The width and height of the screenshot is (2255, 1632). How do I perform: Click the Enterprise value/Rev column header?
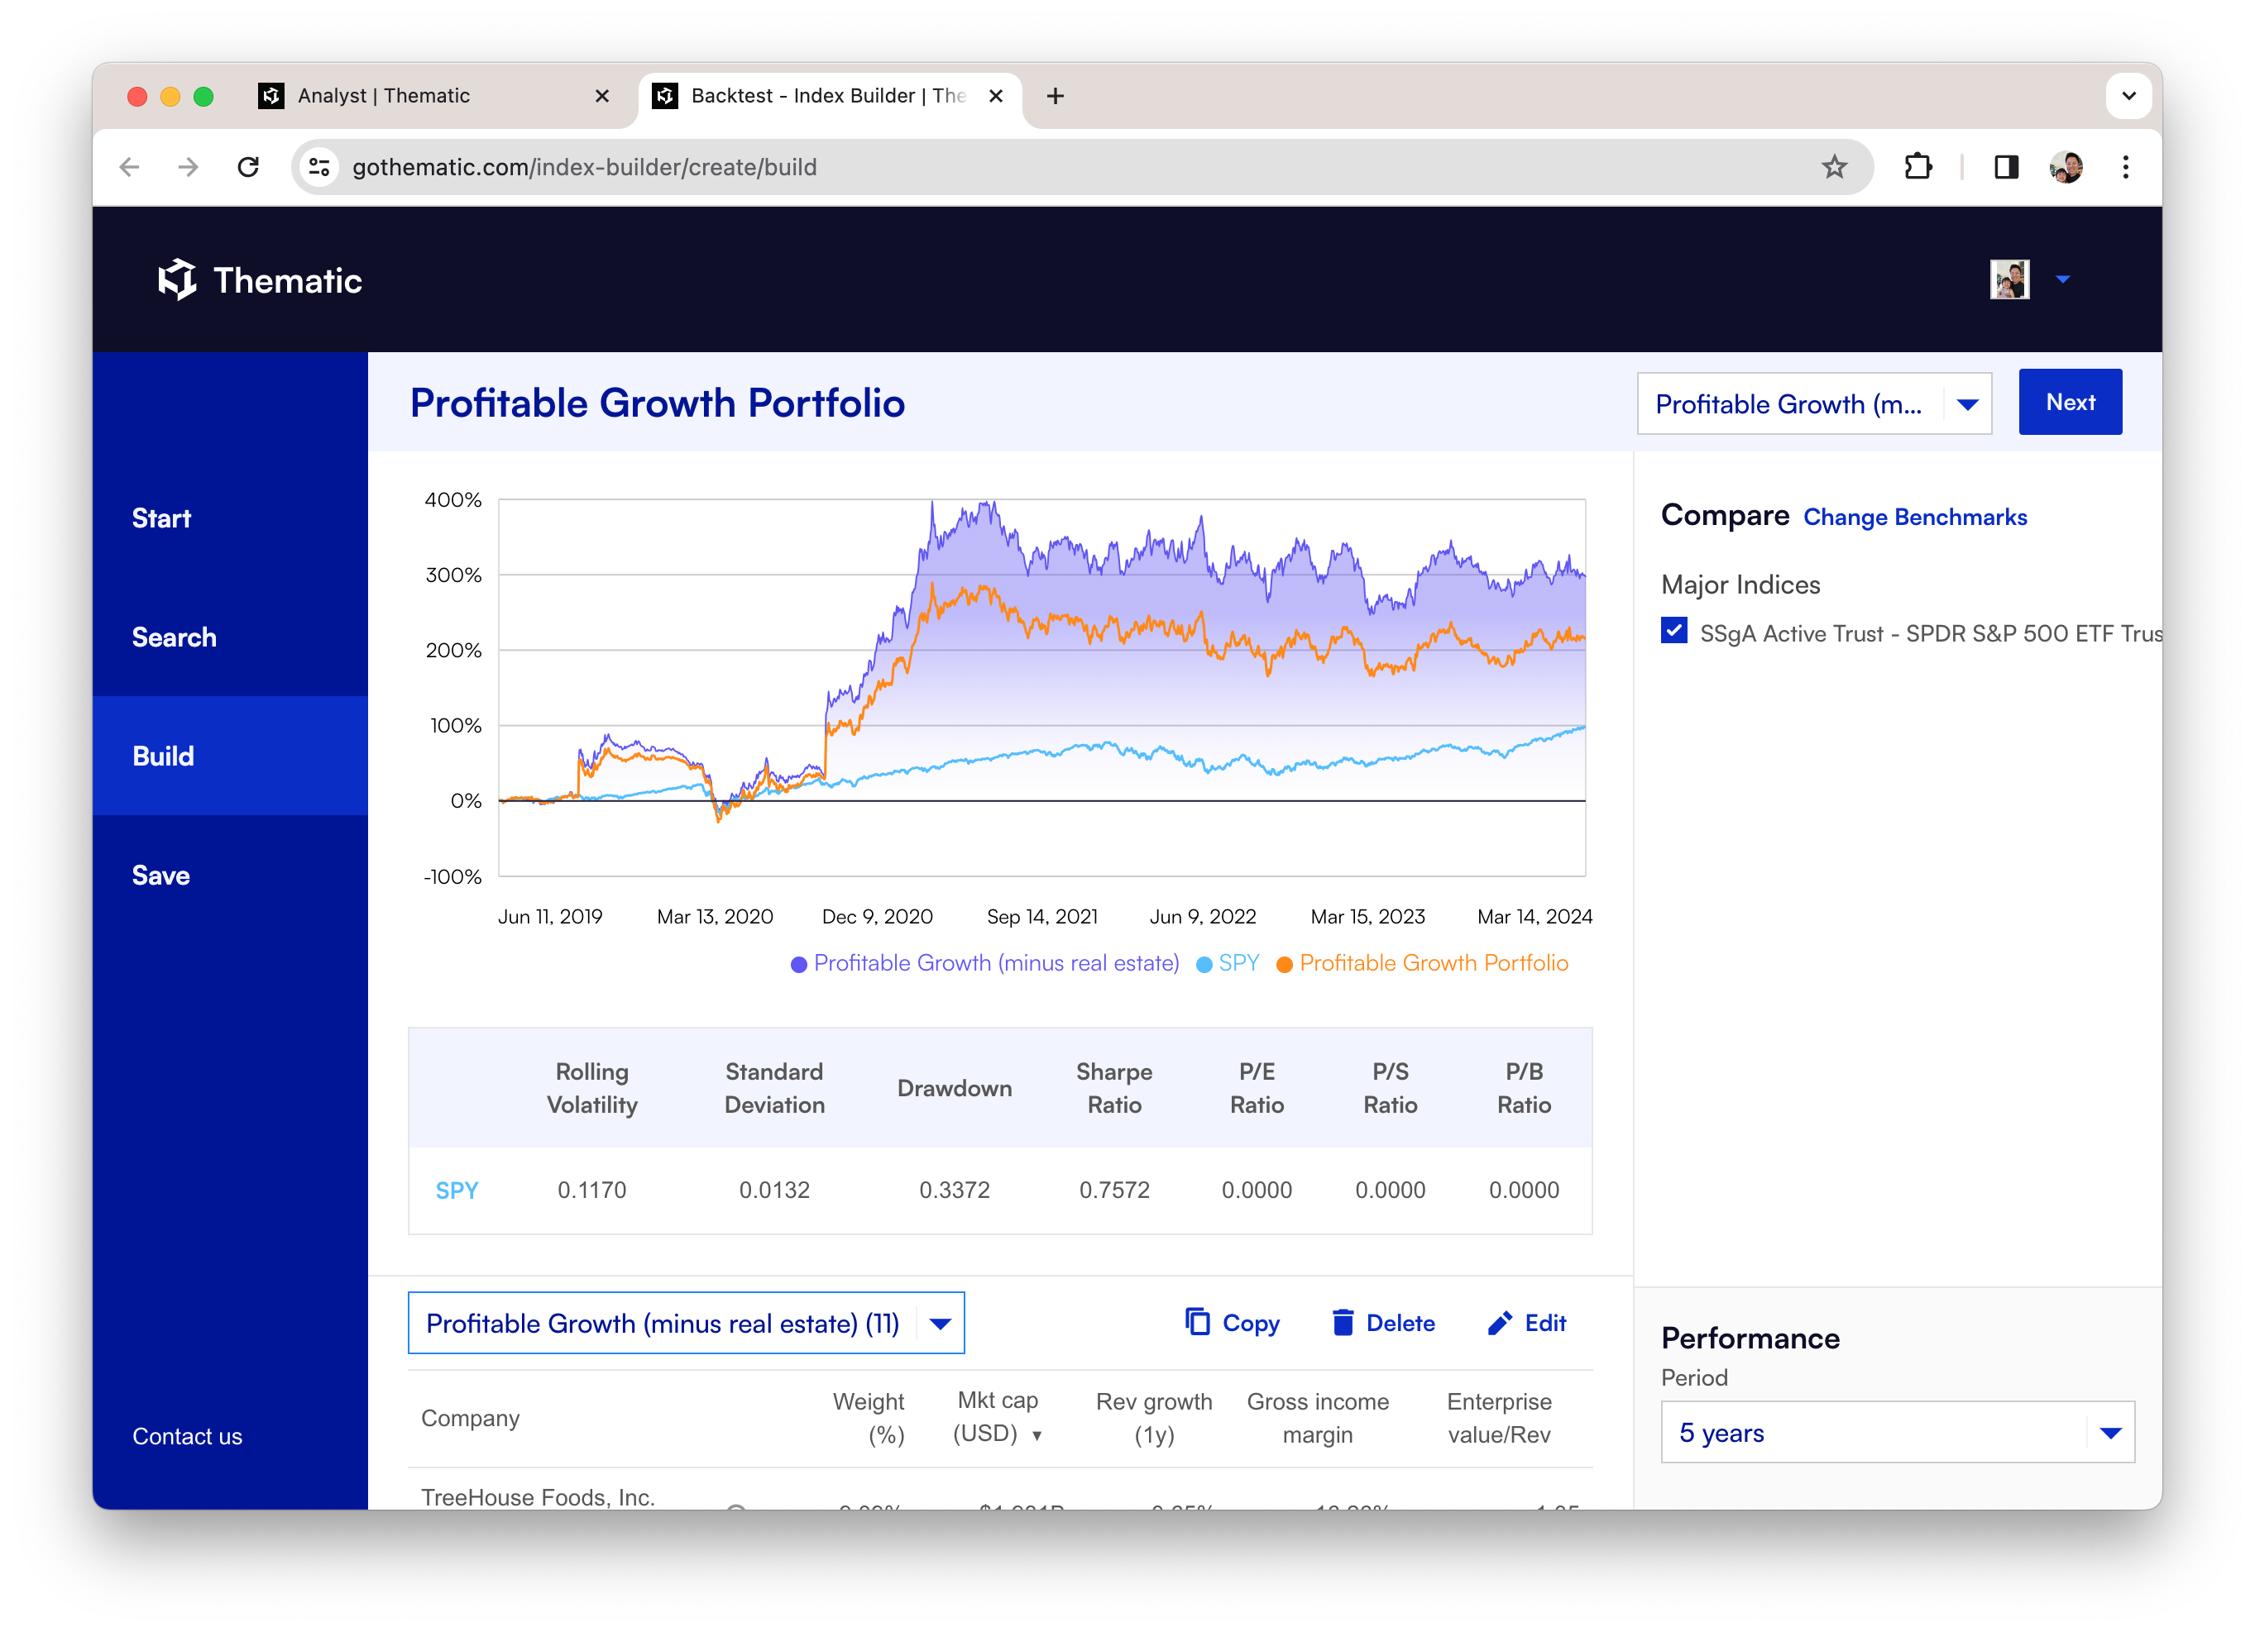[1498, 1417]
